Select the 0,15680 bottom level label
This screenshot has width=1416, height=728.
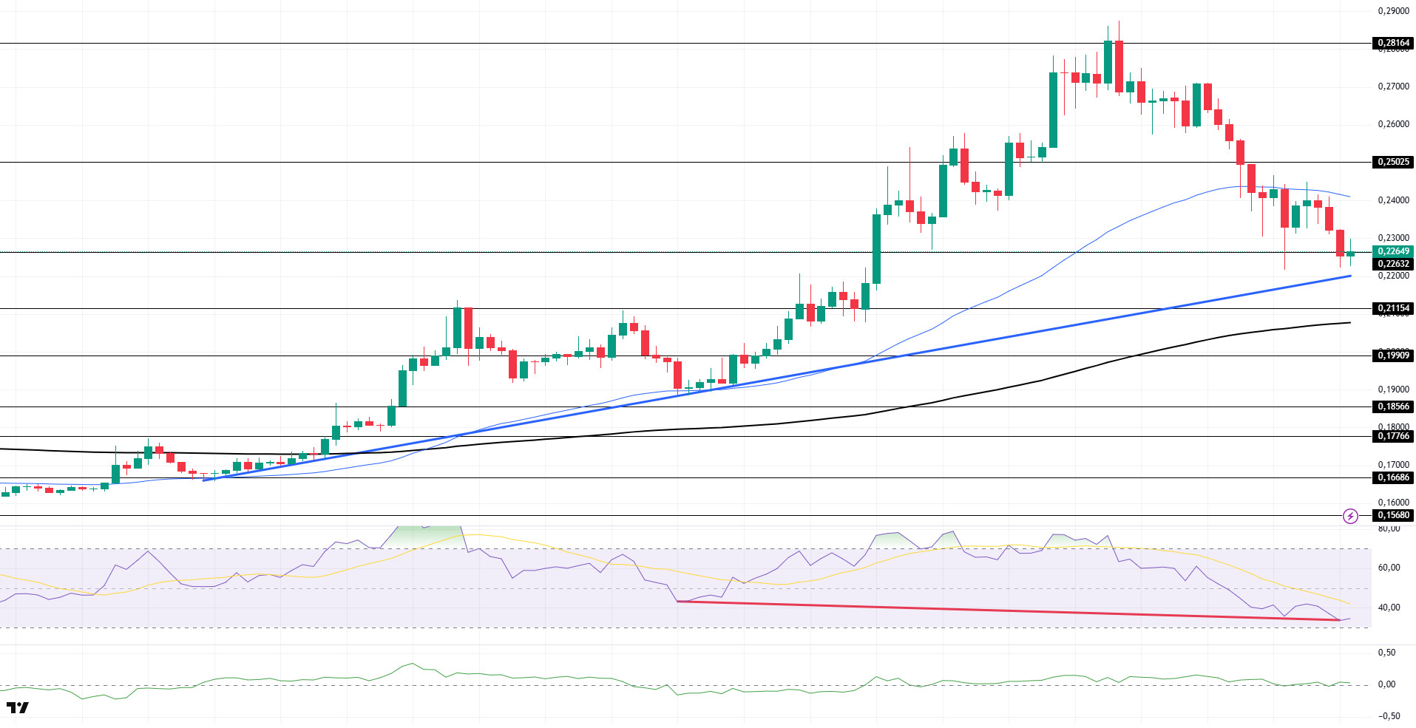coord(1393,515)
